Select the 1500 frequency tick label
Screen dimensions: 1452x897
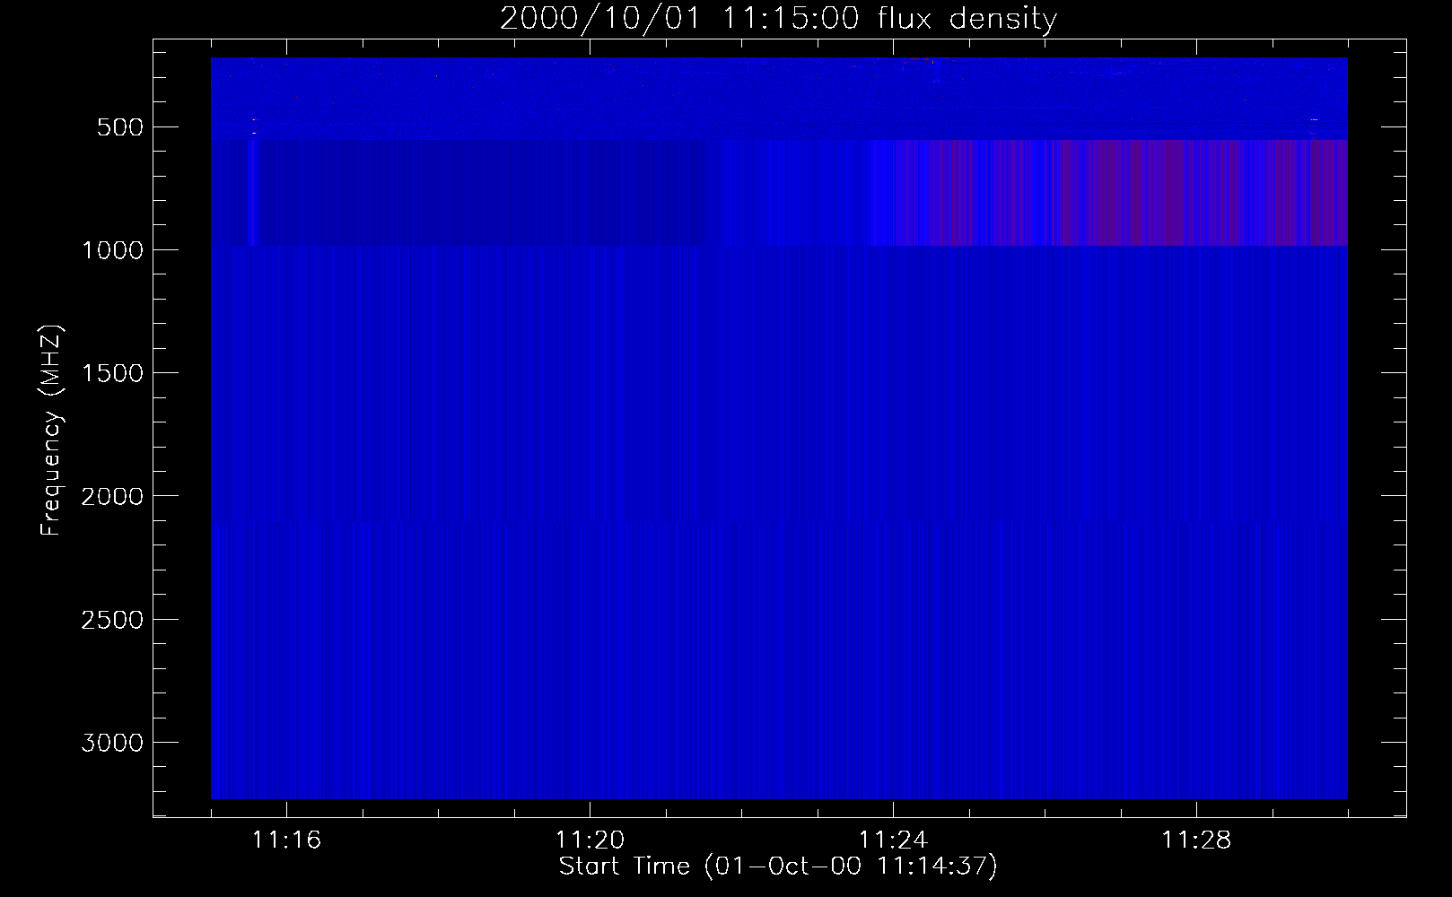pos(112,373)
